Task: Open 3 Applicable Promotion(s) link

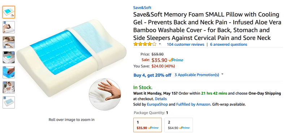Action: 197,75
